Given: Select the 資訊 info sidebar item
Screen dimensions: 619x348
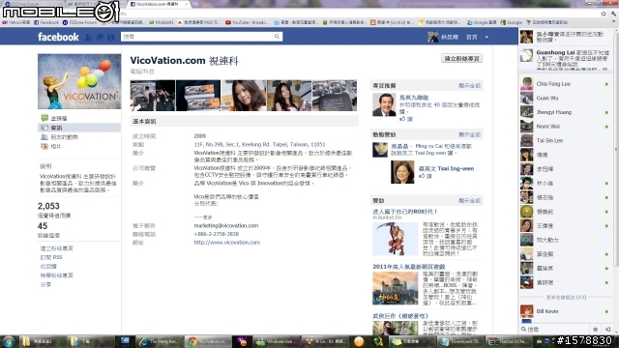Looking at the screenshot, I should (79, 128).
